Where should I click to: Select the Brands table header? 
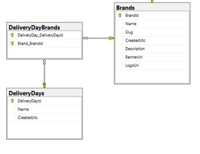(152, 8)
